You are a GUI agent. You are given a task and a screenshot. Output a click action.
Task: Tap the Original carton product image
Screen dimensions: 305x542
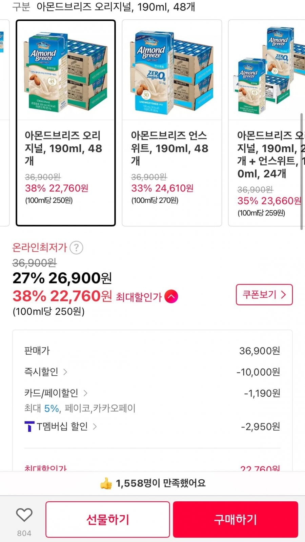[x=66, y=72]
